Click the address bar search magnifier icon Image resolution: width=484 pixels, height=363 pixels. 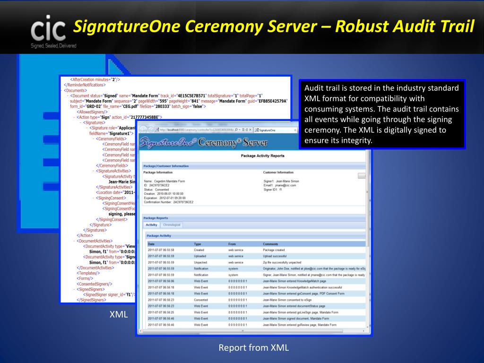pyautogui.click(x=236, y=130)
